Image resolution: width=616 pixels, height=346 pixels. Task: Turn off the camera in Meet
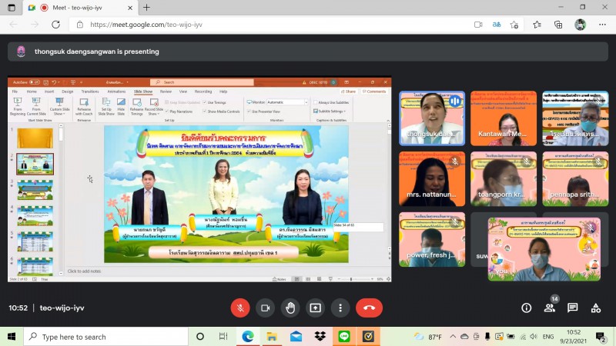[x=265, y=308]
